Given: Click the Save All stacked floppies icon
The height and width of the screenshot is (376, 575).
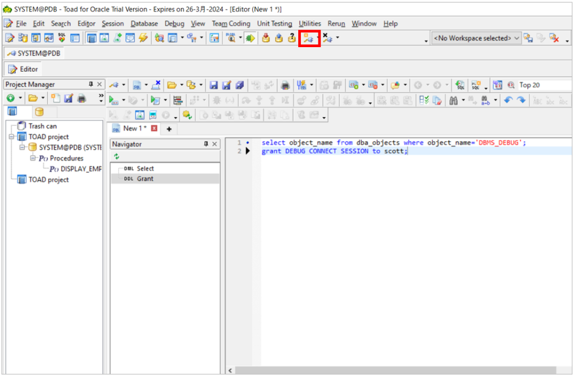Looking at the screenshot, I should pyautogui.click(x=240, y=85).
